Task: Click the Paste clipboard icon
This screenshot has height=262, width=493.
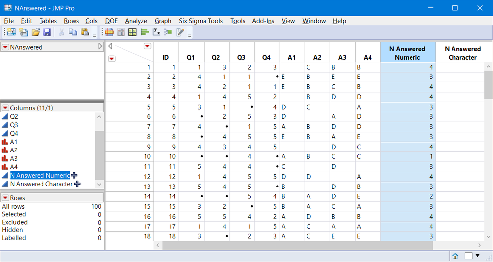Action: 85,32
